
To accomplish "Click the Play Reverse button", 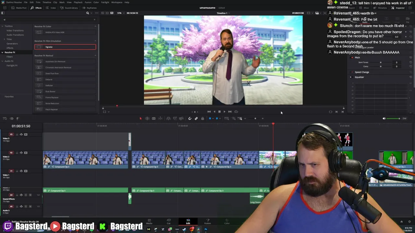I will pos(214,112).
